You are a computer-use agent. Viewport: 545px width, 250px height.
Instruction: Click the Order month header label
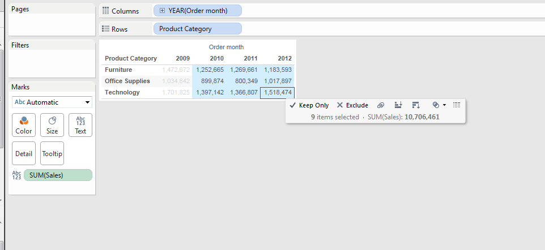click(226, 47)
